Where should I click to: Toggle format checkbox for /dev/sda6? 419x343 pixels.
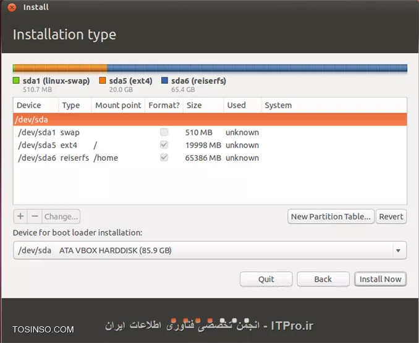pos(164,158)
